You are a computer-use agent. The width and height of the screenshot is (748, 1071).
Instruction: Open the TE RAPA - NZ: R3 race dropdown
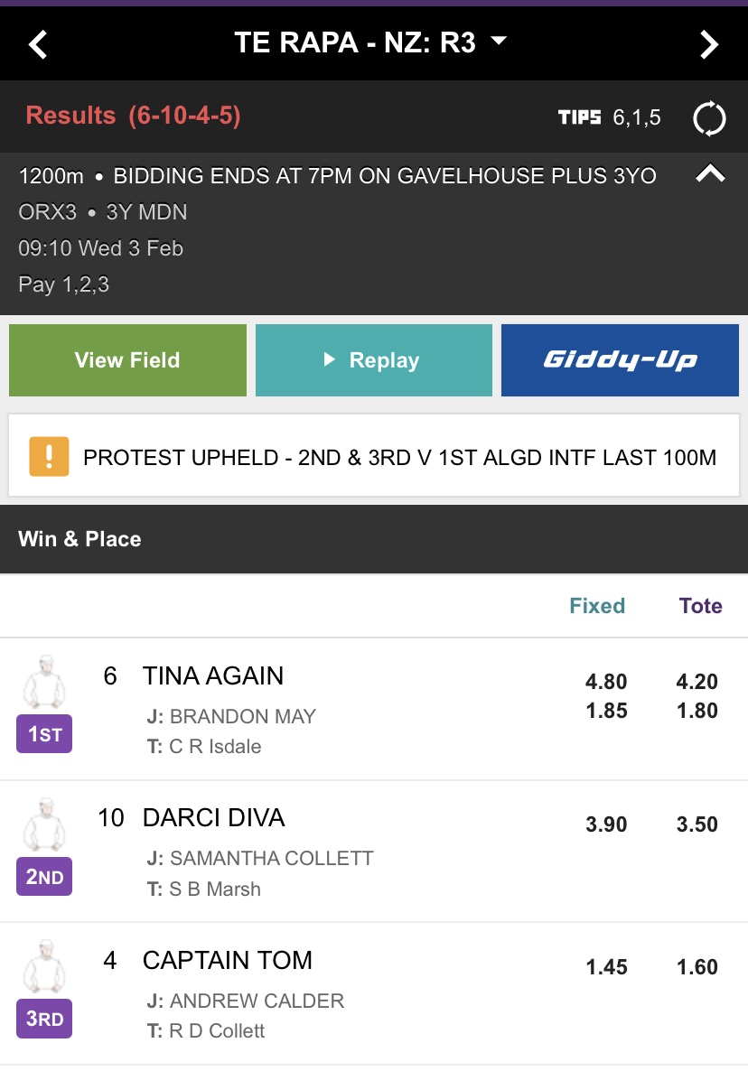click(x=371, y=42)
